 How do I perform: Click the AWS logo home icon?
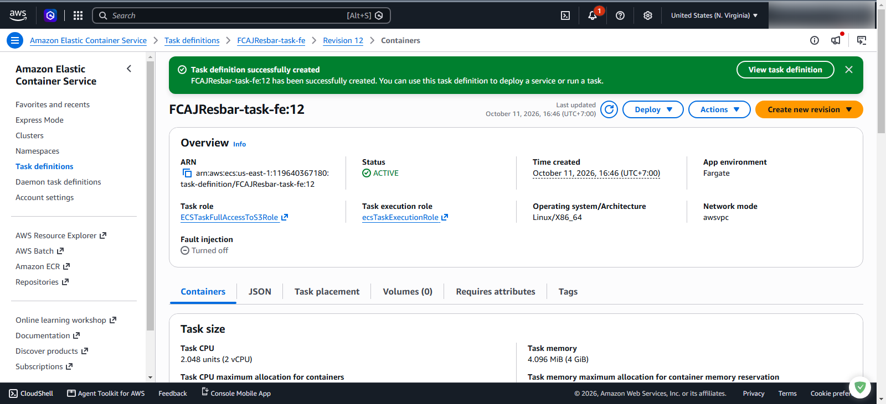pyautogui.click(x=18, y=15)
